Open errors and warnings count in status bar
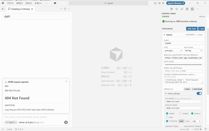 pyautogui.click(x=19, y=129)
